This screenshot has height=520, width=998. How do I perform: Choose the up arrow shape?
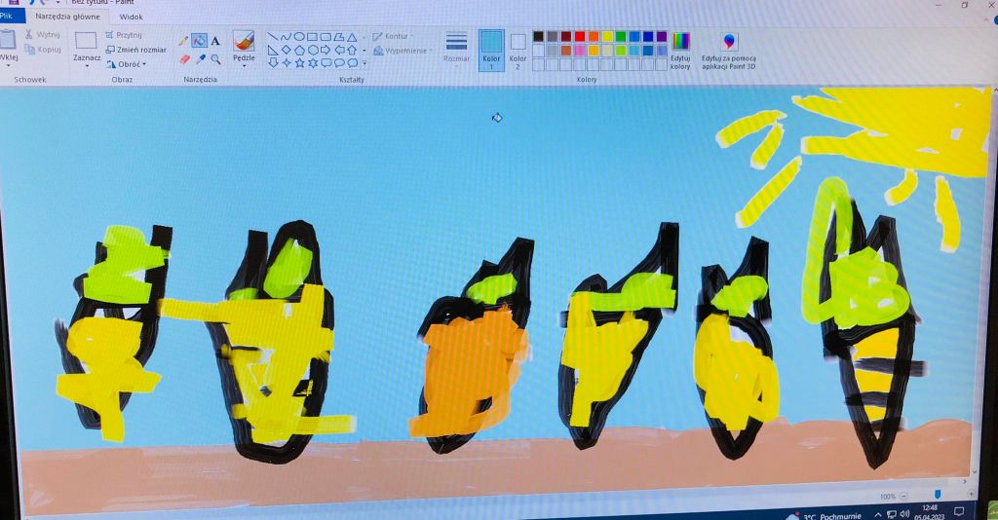click(x=352, y=50)
